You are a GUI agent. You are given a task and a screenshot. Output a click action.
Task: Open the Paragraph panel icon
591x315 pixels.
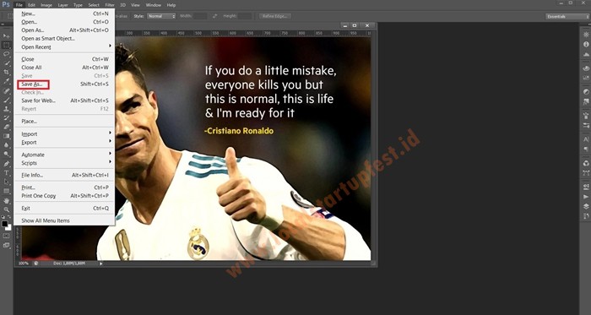(586, 149)
